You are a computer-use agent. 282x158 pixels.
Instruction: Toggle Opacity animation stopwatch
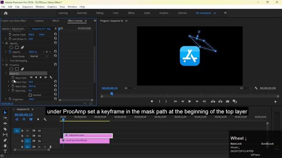[x=10, y=52]
